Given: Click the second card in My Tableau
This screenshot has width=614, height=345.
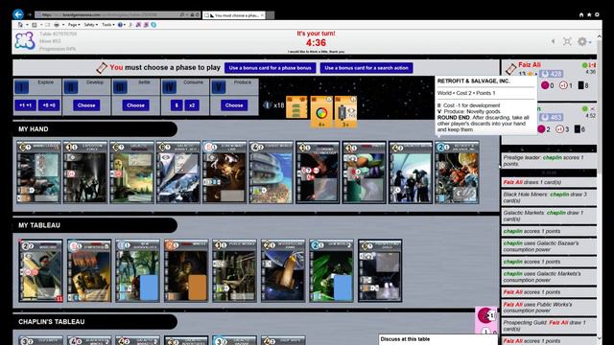Looking at the screenshot, I should (89, 270).
